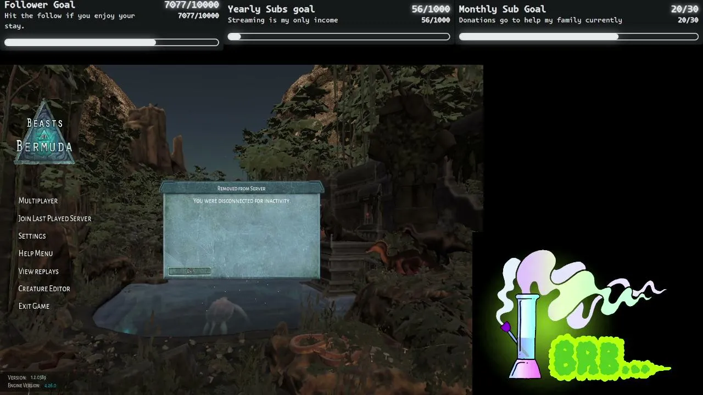This screenshot has height=395, width=703.
Task: Click the 'Yearly Subs goal' heading
Action: [x=271, y=9]
